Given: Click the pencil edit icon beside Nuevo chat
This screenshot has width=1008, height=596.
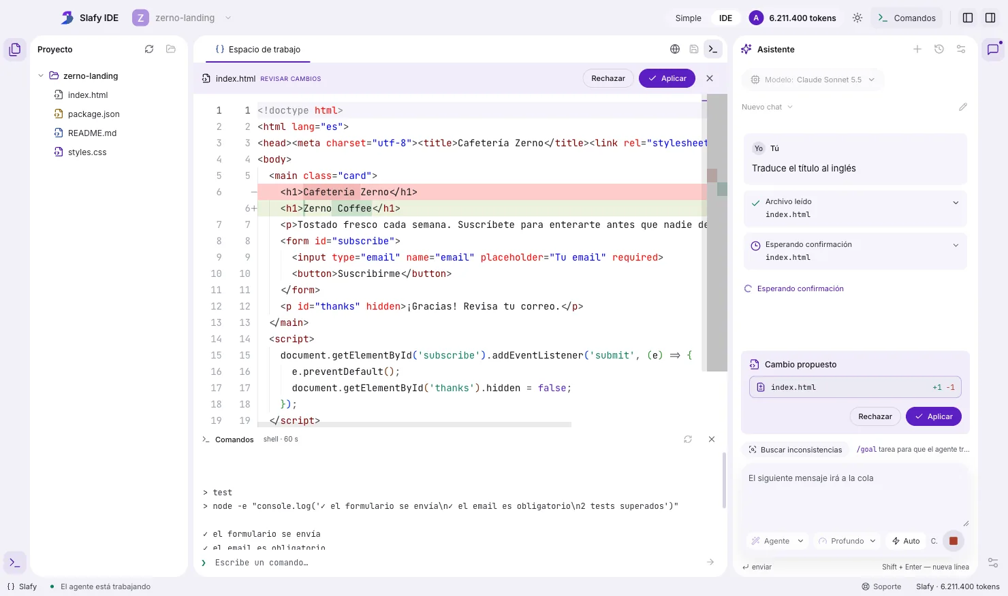Looking at the screenshot, I should pos(963,107).
